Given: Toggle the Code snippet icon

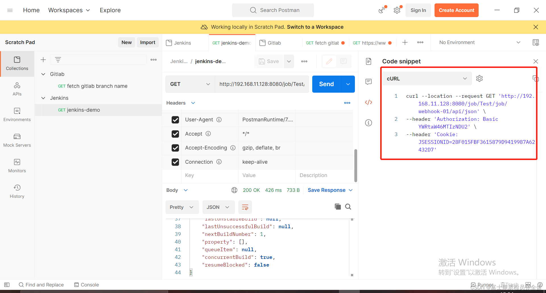Looking at the screenshot, I should point(369,102).
